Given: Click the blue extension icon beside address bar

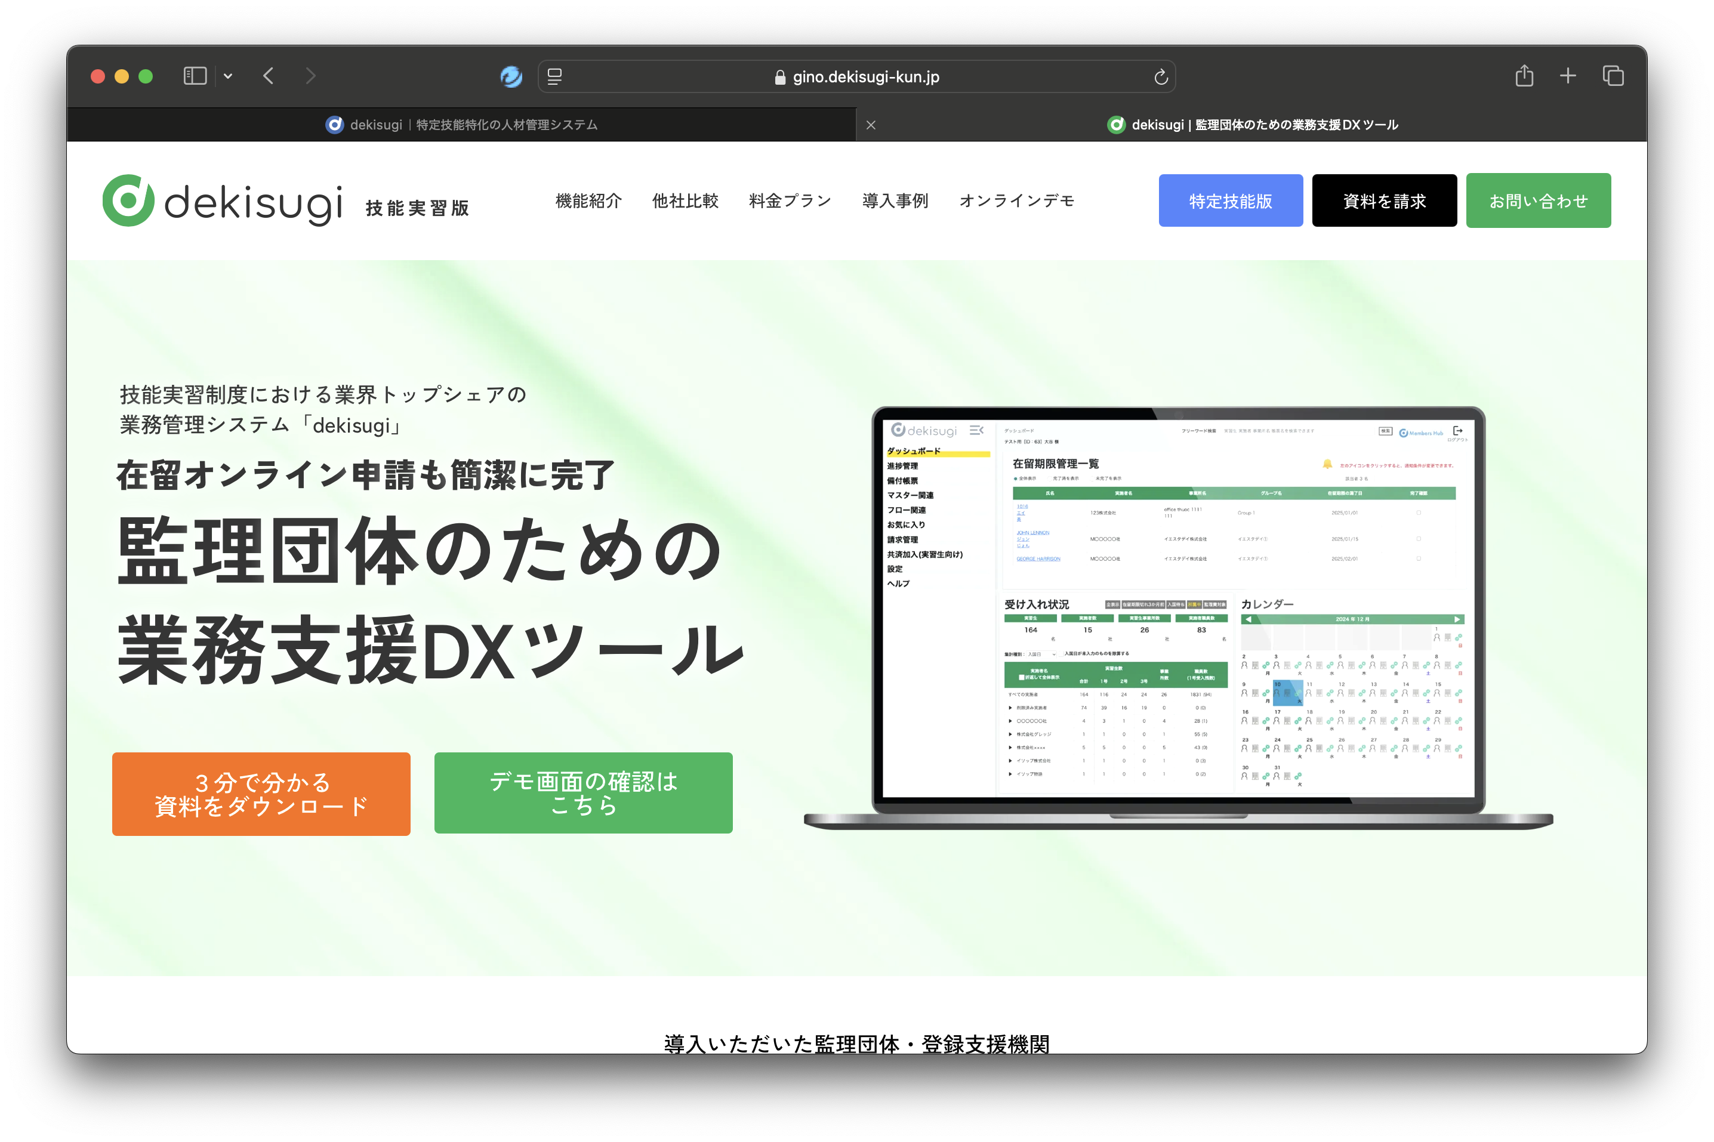Looking at the screenshot, I should click(x=511, y=76).
